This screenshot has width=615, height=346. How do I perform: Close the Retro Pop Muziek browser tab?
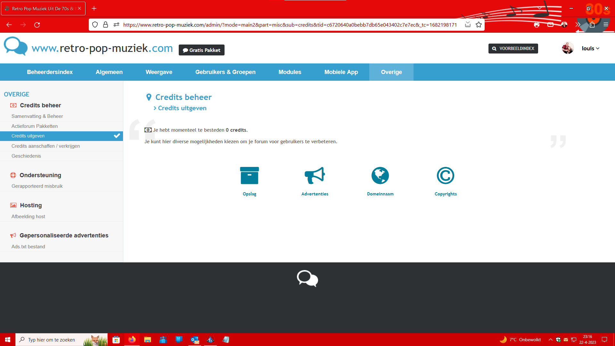coord(79,9)
